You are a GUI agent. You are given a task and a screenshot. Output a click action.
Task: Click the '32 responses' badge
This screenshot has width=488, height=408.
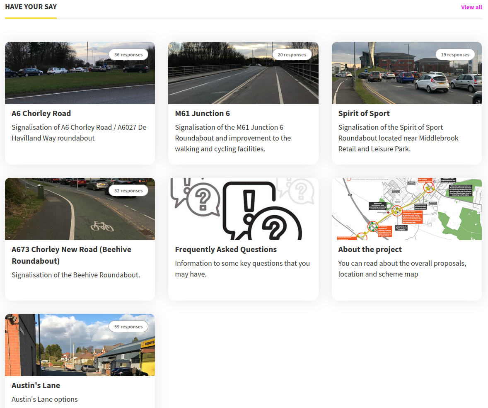tap(128, 191)
